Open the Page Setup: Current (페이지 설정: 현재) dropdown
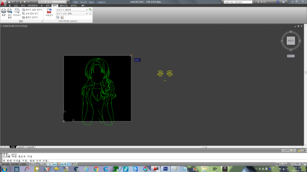307x172 pixels. [72, 14]
